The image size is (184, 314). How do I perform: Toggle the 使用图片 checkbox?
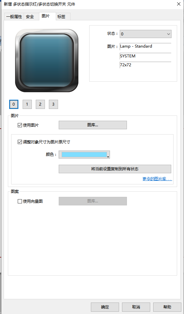pos(20,125)
